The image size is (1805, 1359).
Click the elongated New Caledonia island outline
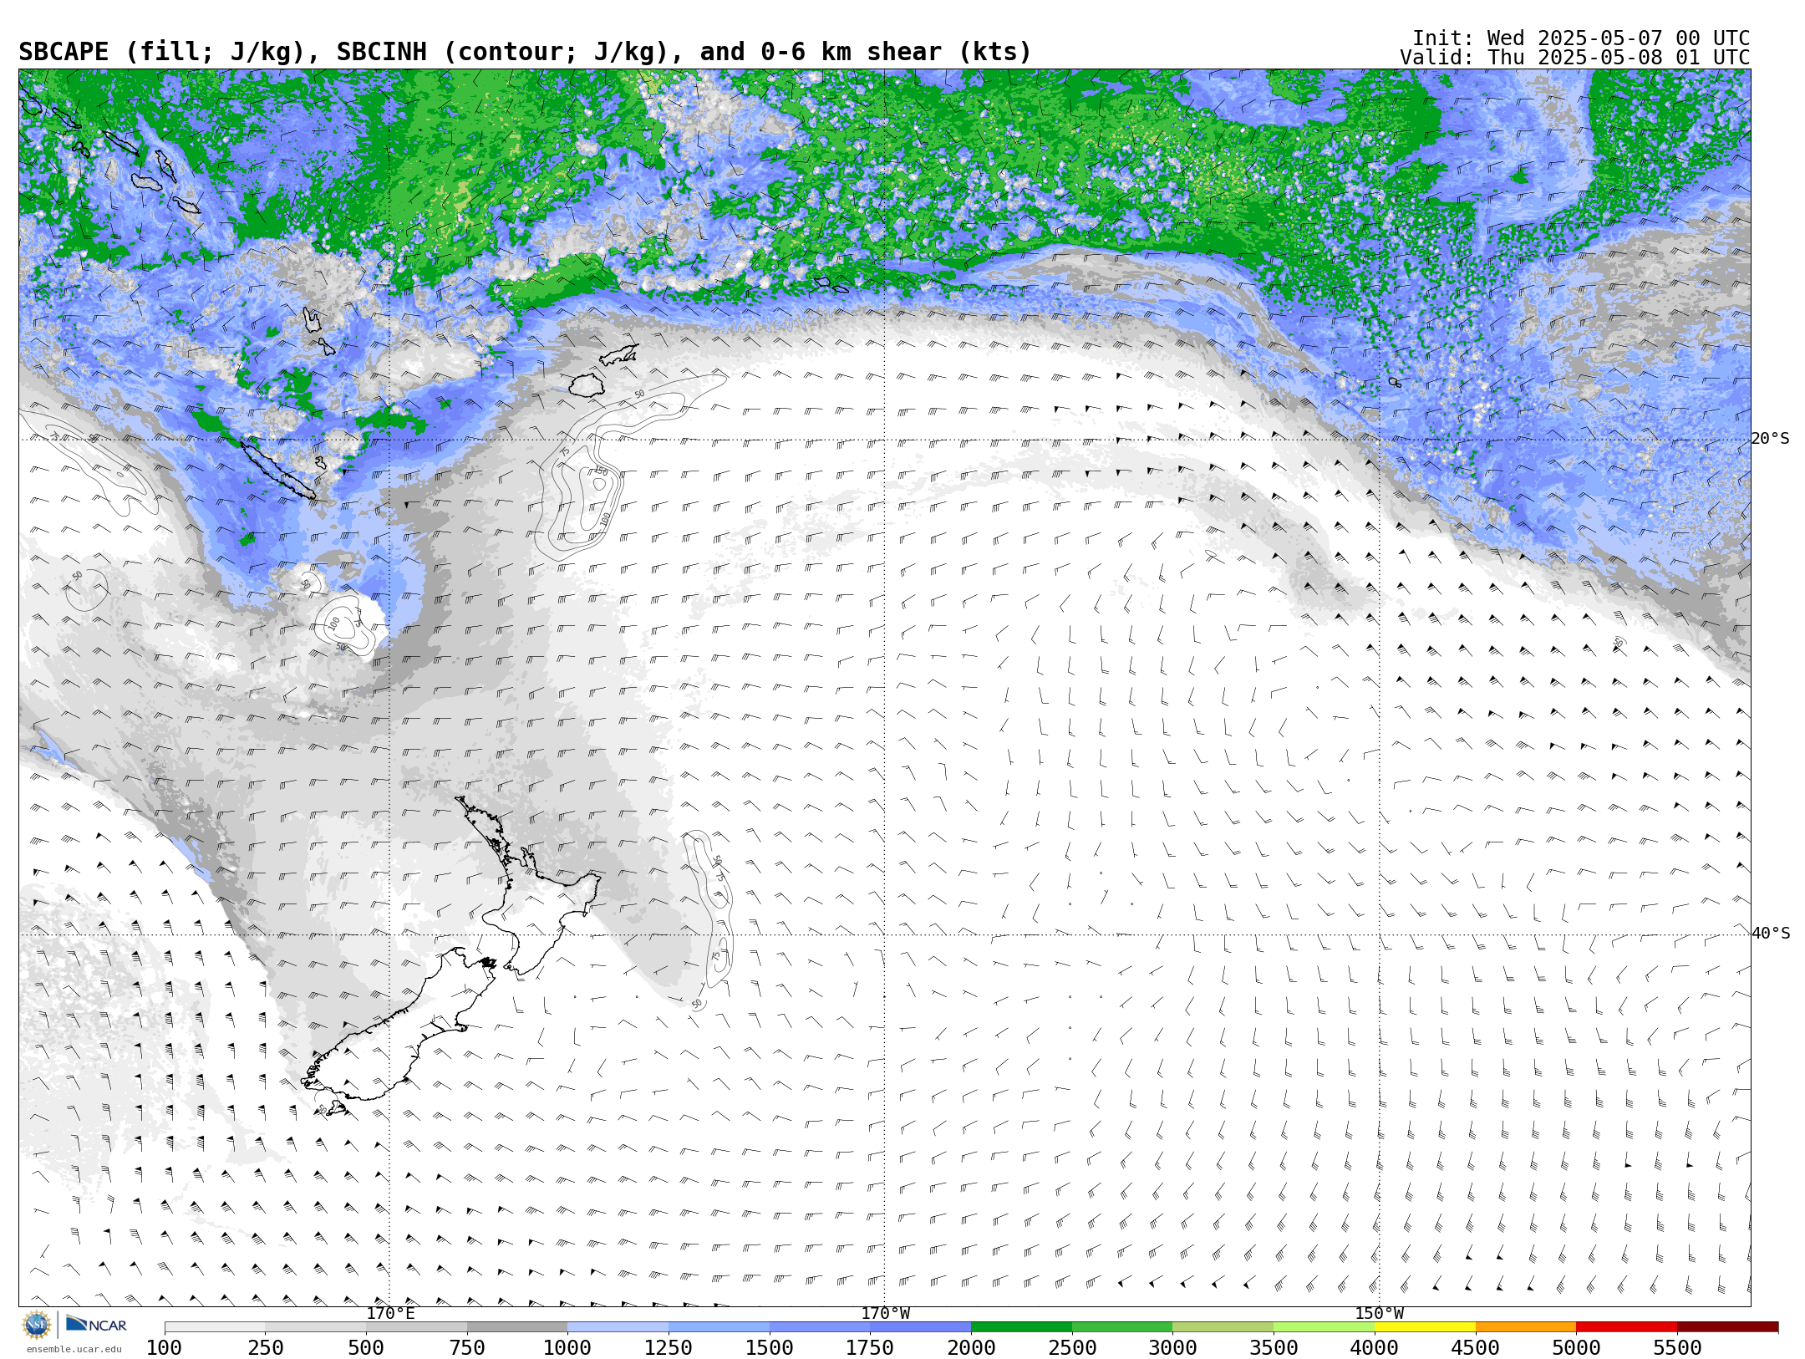tap(278, 471)
